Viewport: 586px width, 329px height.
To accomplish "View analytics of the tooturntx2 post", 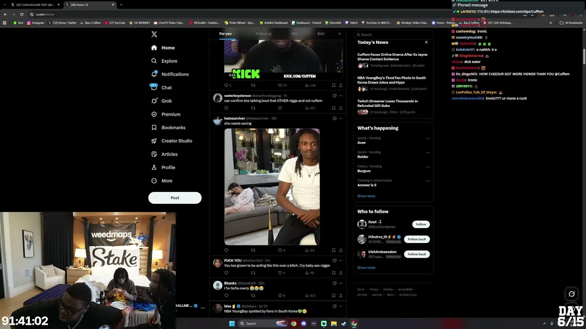I will 309,273.
